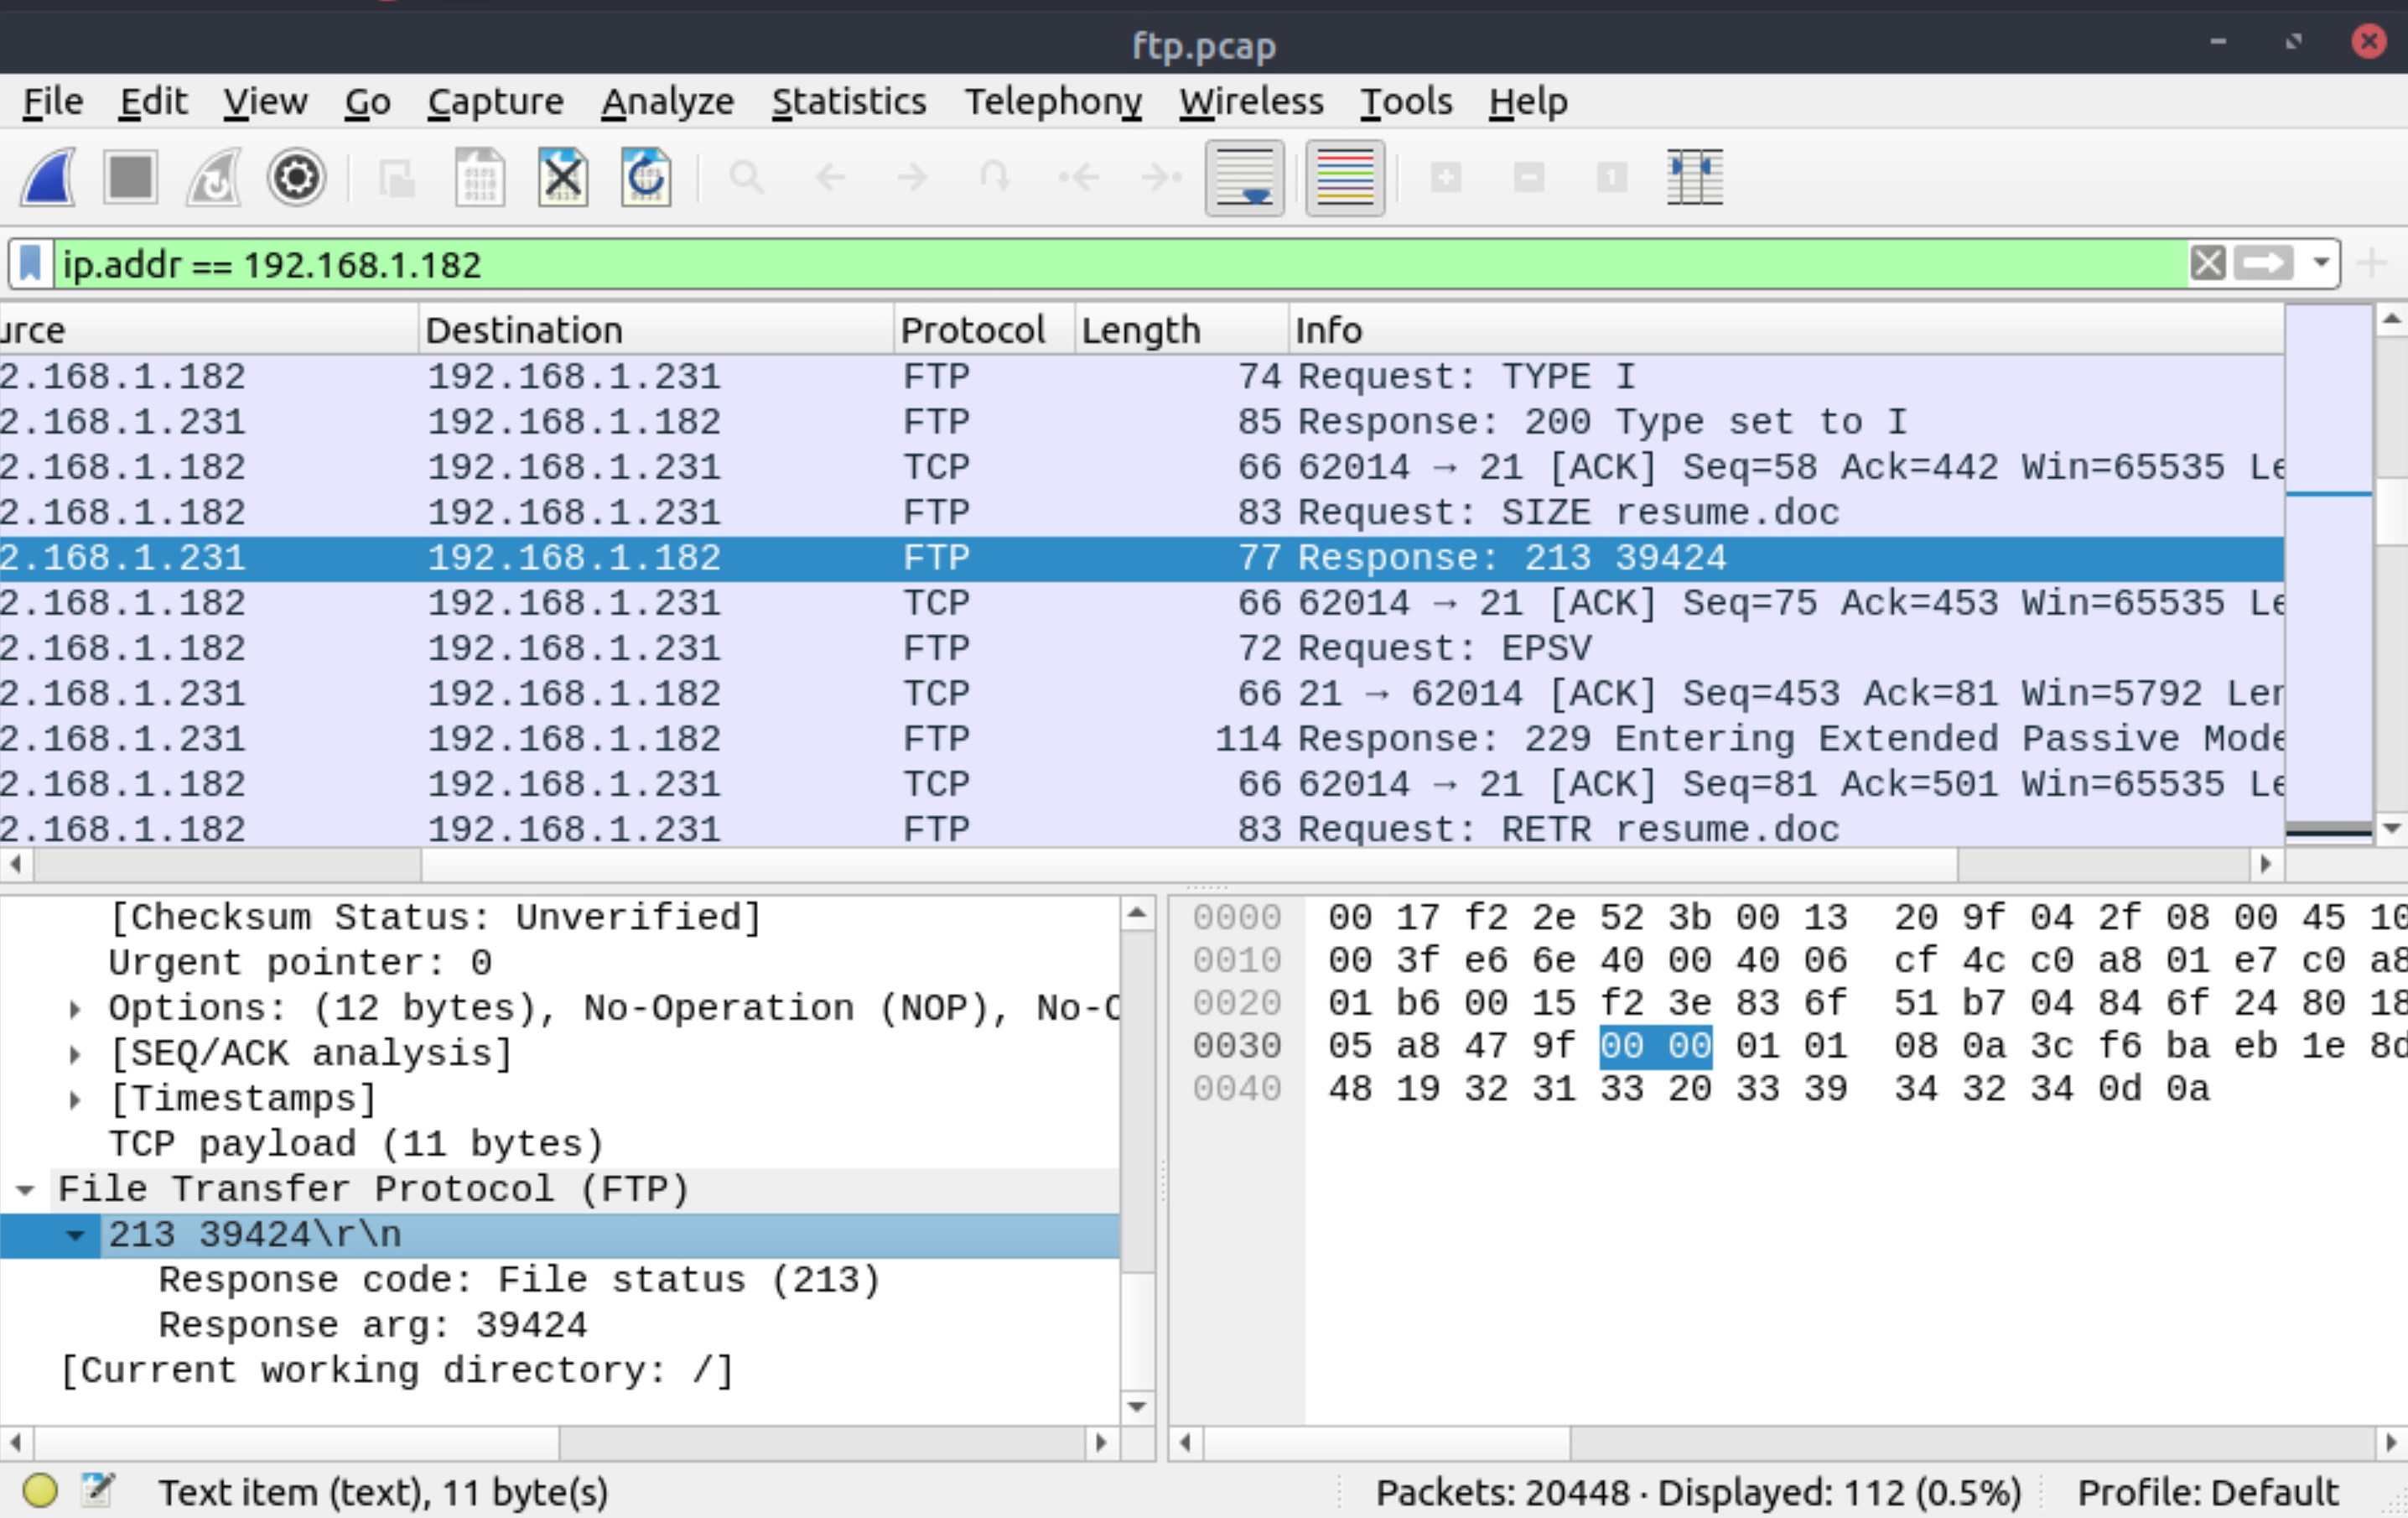Reset text to normal size

[1612, 178]
